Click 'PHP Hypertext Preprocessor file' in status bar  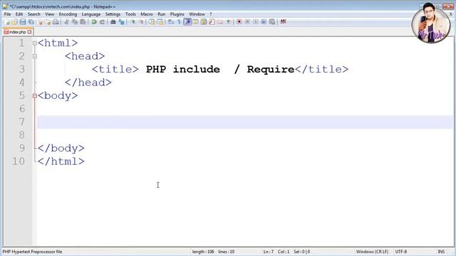coord(32,252)
